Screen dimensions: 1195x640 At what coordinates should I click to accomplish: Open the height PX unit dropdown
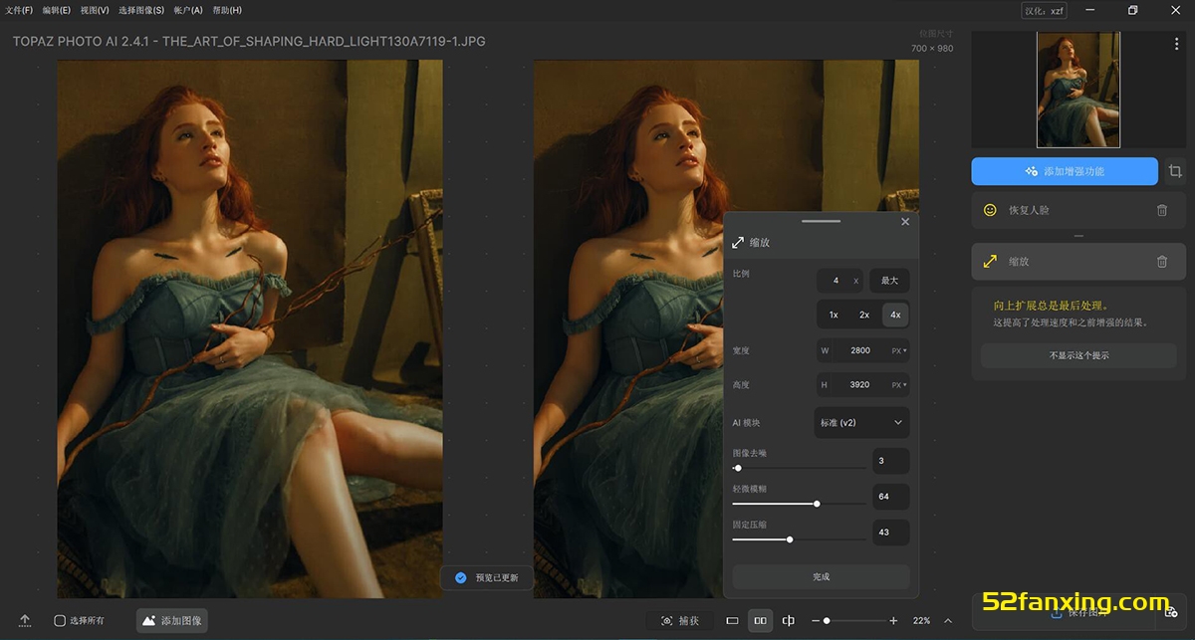pos(899,384)
